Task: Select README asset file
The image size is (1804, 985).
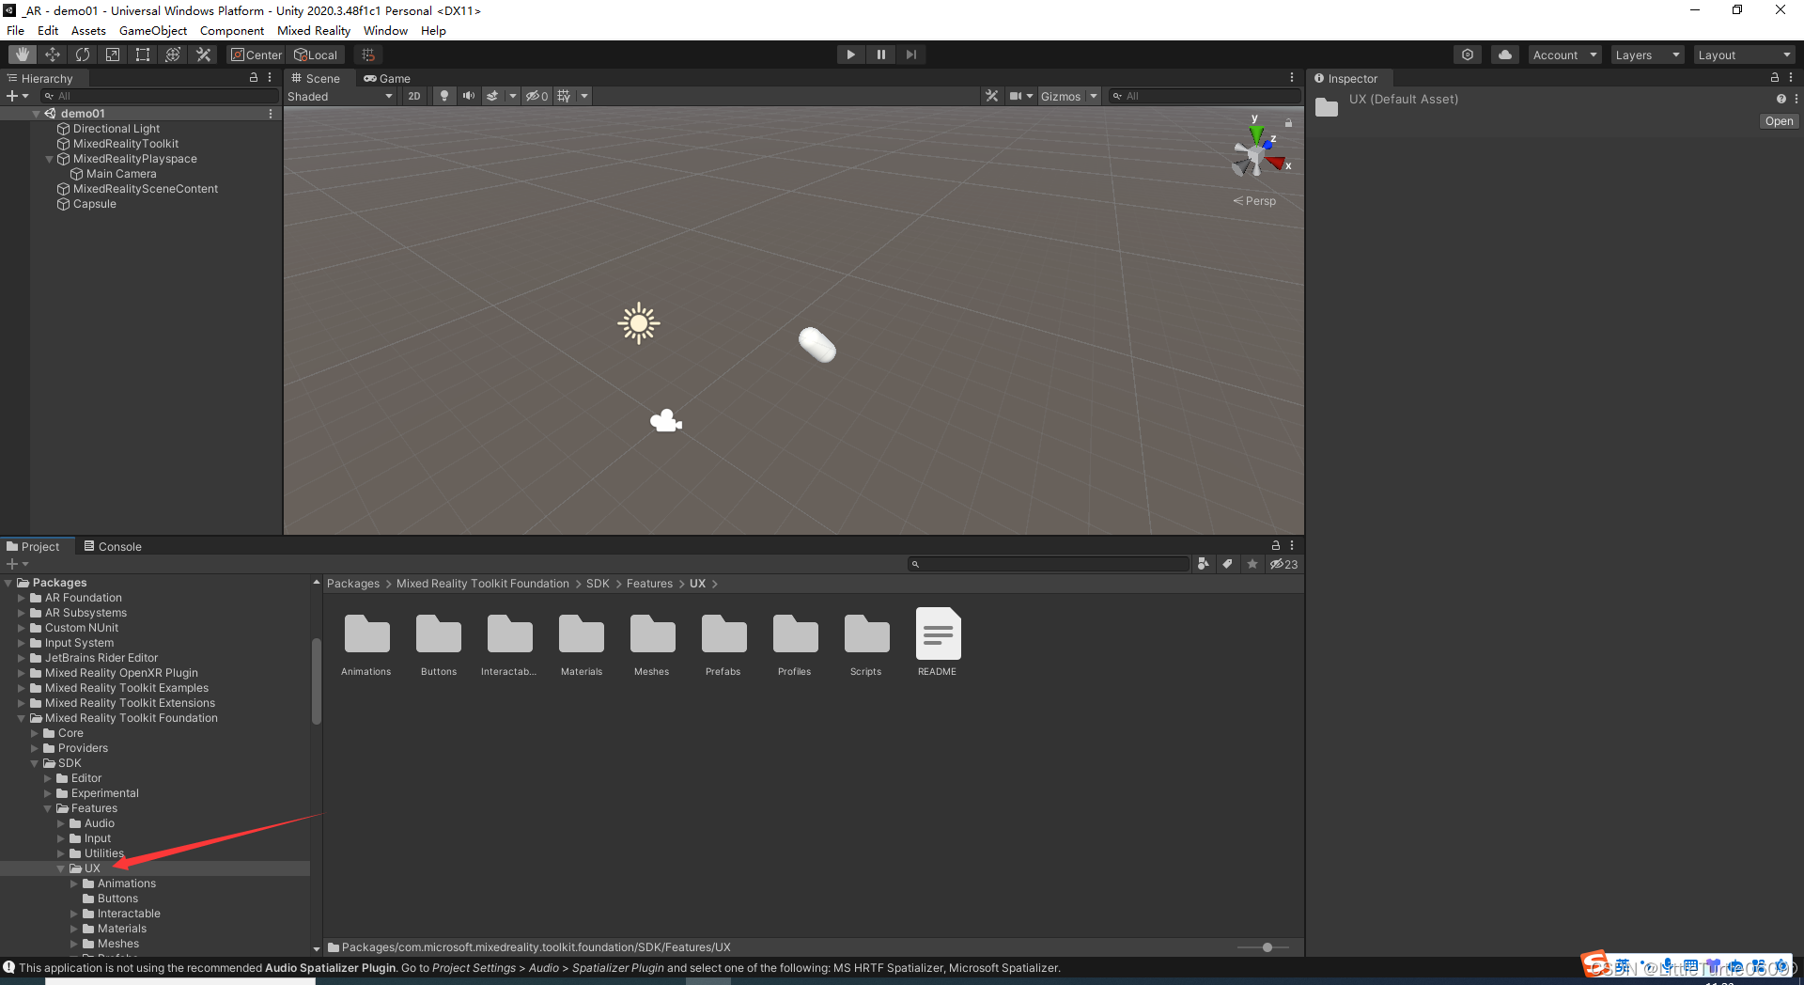Action: coord(938,643)
